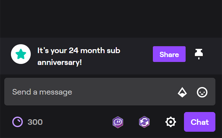
Task: Click empty space right of message placeholder
Action: click(x=125, y=92)
